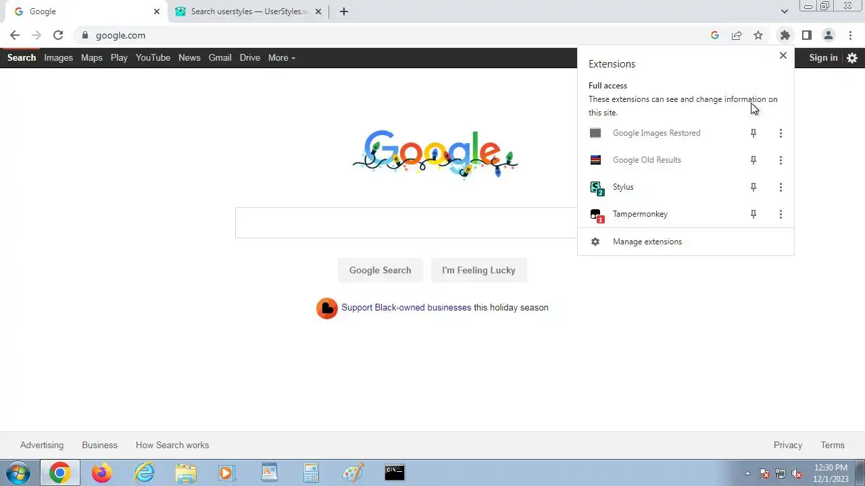Viewport: 865px width, 486px height.
Task: Open the tab search chevron
Action: (784, 11)
